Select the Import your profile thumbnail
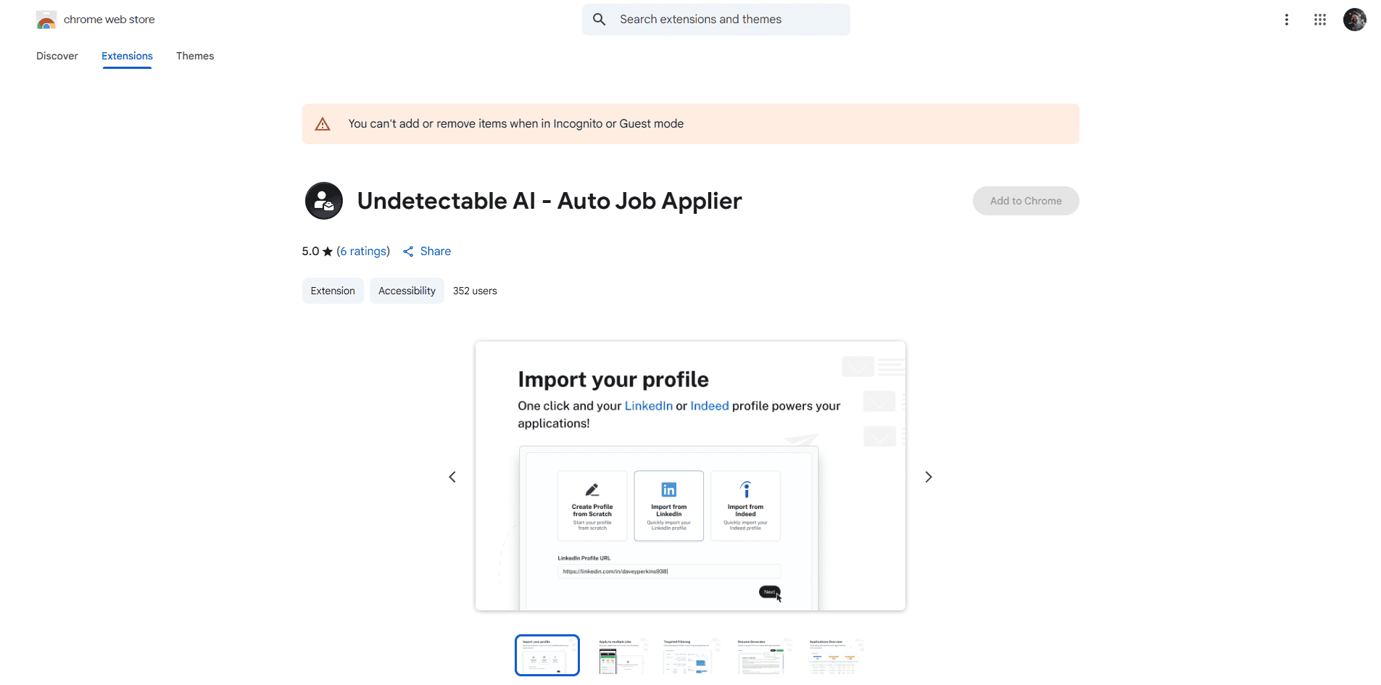This screenshot has height=685, width=1381. pos(547,655)
